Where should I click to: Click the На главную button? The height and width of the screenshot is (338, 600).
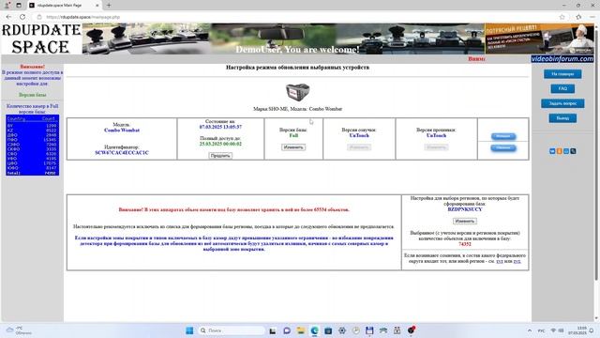coord(562,74)
